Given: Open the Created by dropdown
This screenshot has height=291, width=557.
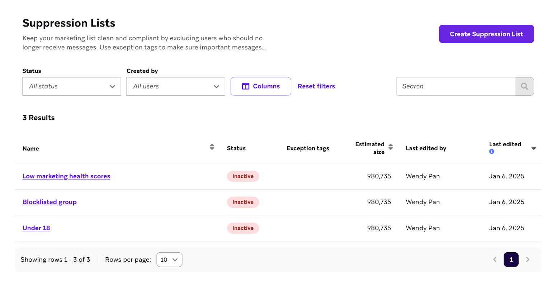Looking at the screenshot, I should click(x=176, y=86).
